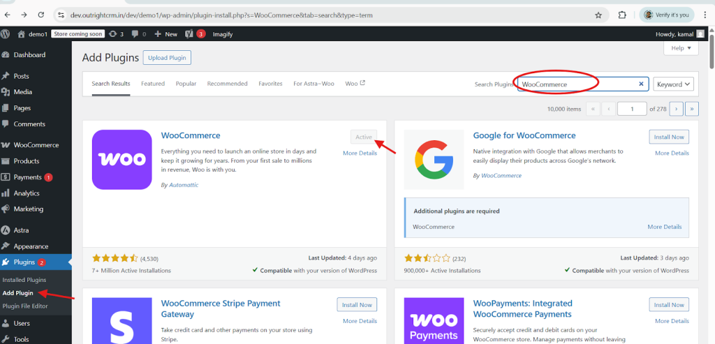Open the Chrome three-dot menu
Viewport: 715px width, 344px height.
click(705, 15)
